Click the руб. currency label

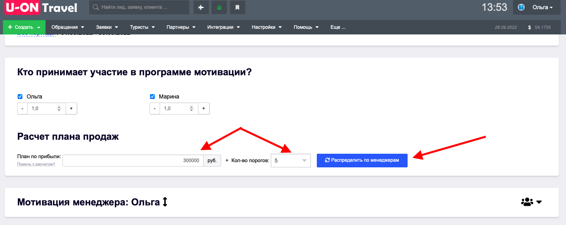pyautogui.click(x=212, y=161)
